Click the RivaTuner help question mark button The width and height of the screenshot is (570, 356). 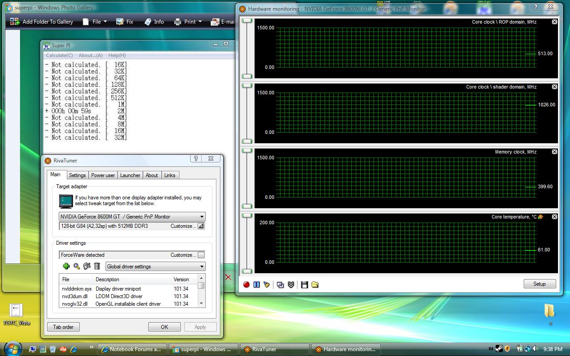tap(196, 158)
